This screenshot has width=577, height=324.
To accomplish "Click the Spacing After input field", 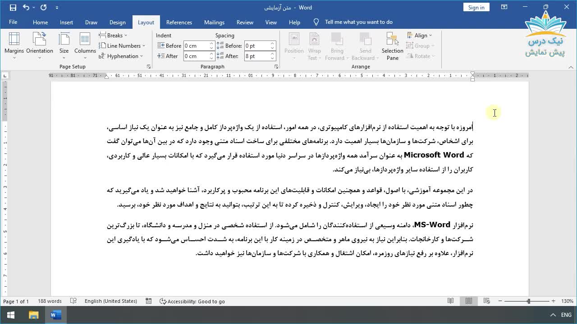I will [256, 56].
